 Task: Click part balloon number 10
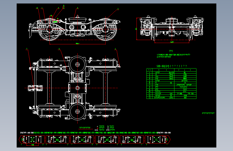tap(37, 8)
